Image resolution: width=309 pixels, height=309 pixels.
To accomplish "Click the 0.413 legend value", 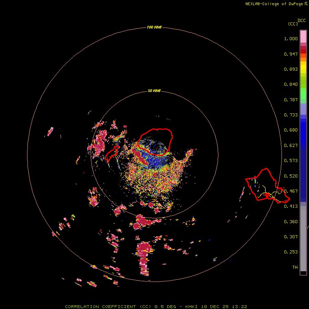I will (x=291, y=206).
